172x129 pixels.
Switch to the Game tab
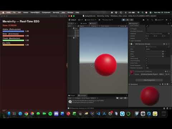coord(93,24)
